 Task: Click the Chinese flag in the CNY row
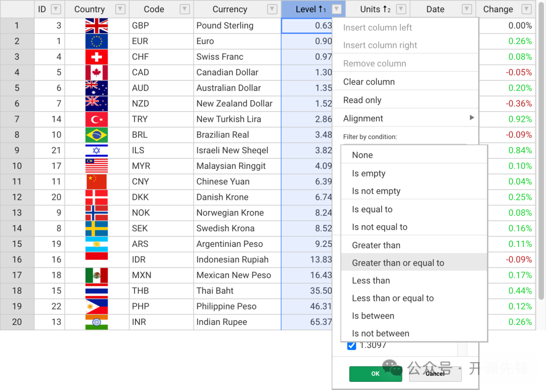point(97,182)
